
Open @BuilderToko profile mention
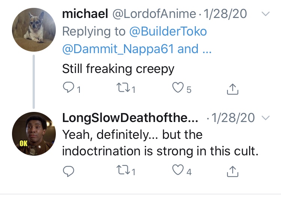tap(168, 31)
